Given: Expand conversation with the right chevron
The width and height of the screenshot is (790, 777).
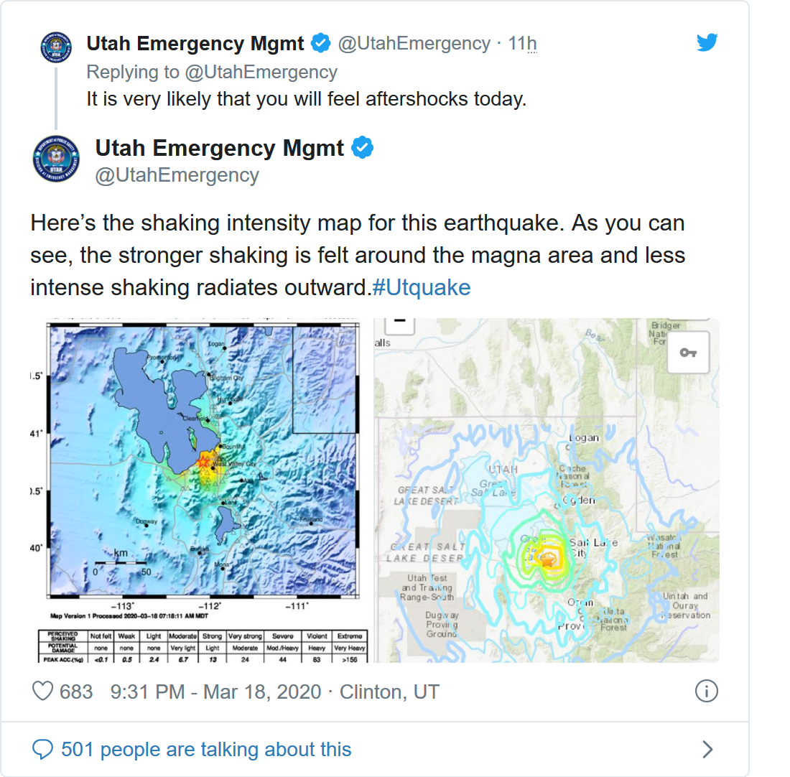Looking at the screenshot, I should 707,750.
